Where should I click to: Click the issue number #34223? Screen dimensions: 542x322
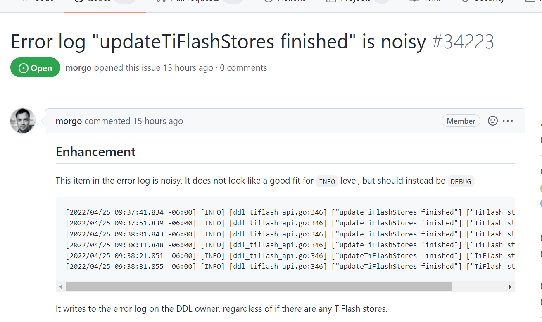click(463, 42)
